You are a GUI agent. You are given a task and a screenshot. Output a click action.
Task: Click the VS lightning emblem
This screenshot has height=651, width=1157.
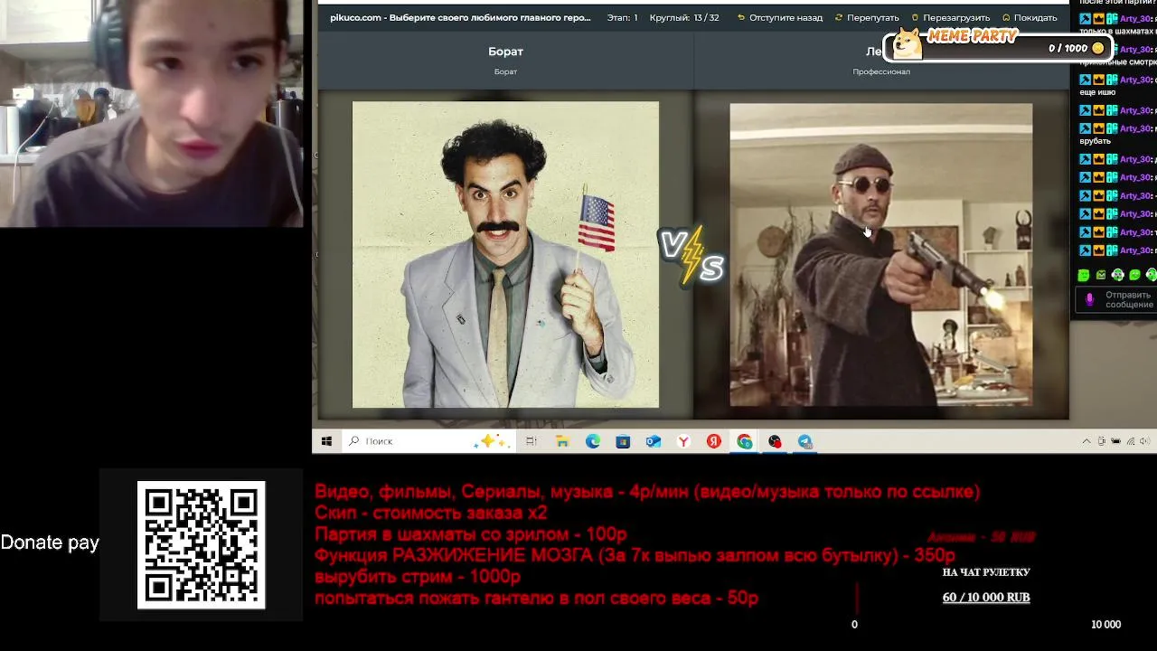[x=692, y=256]
